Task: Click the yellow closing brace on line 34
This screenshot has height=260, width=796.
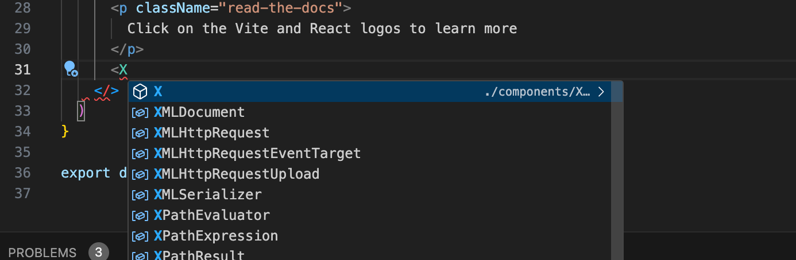Action: coord(65,132)
